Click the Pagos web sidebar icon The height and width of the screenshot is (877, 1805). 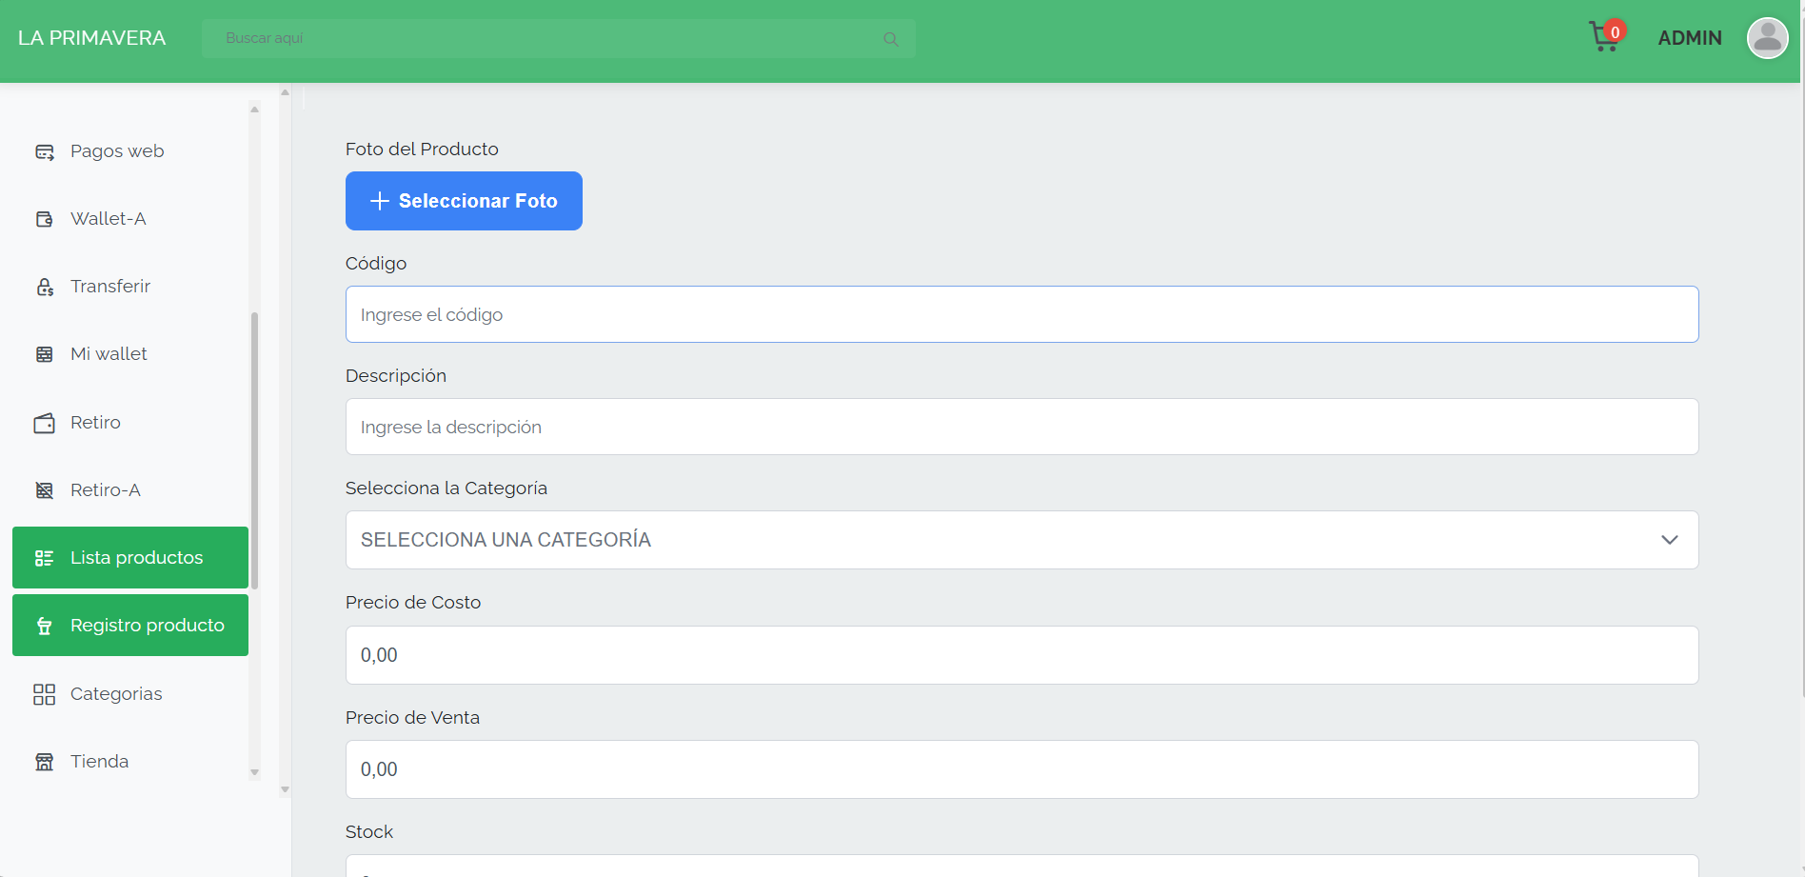(45, 152)
